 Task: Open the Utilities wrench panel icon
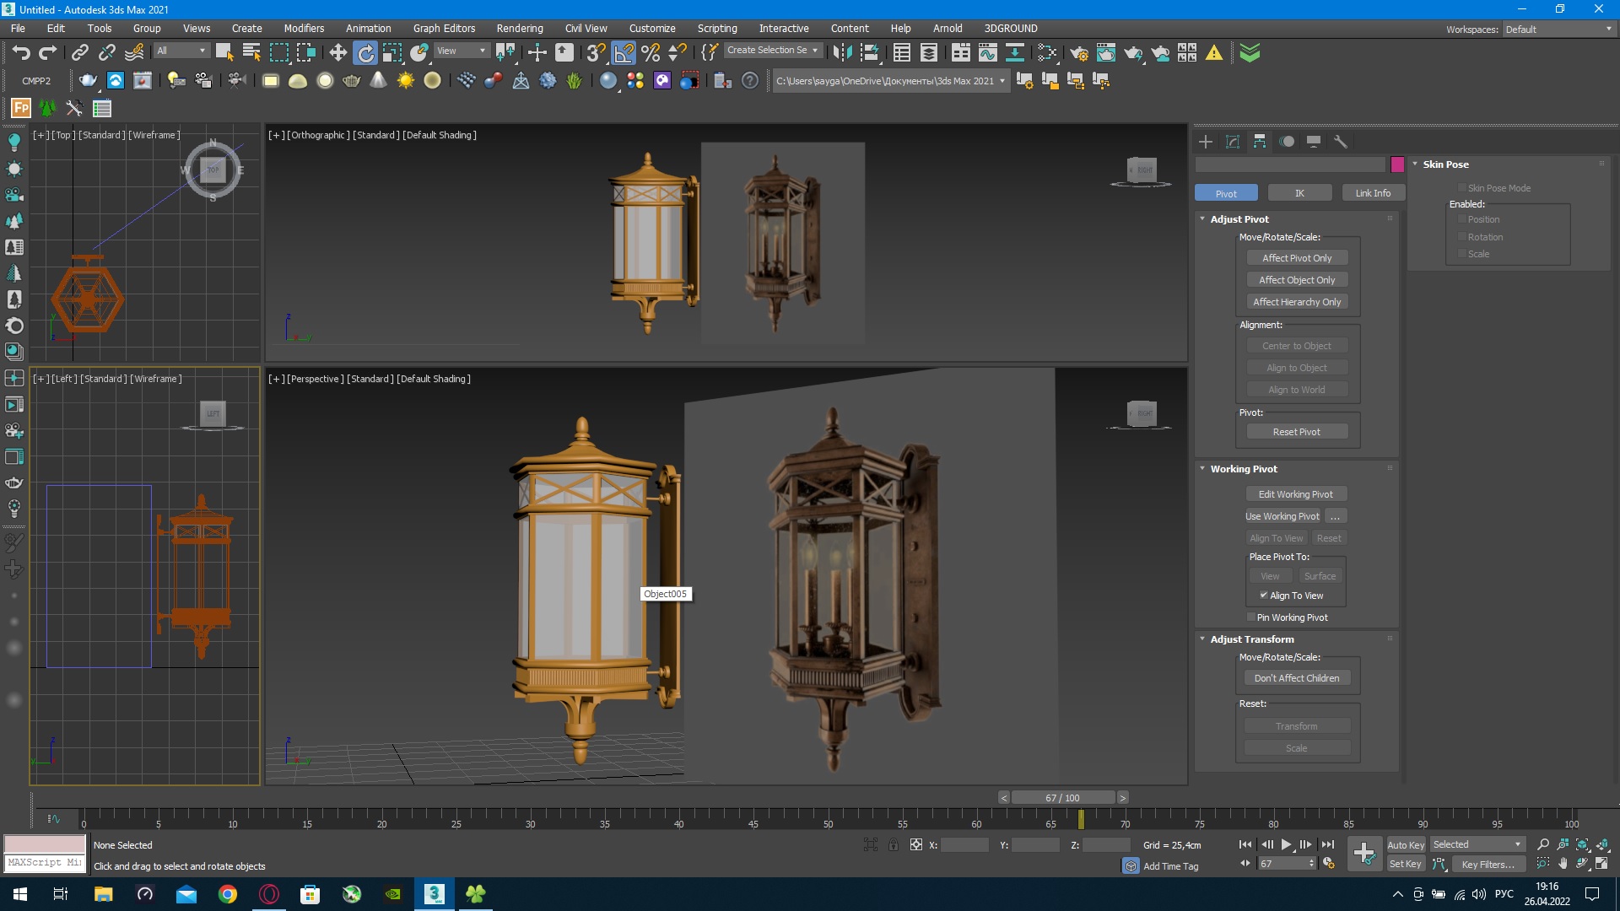click(x=1341, y=142)
